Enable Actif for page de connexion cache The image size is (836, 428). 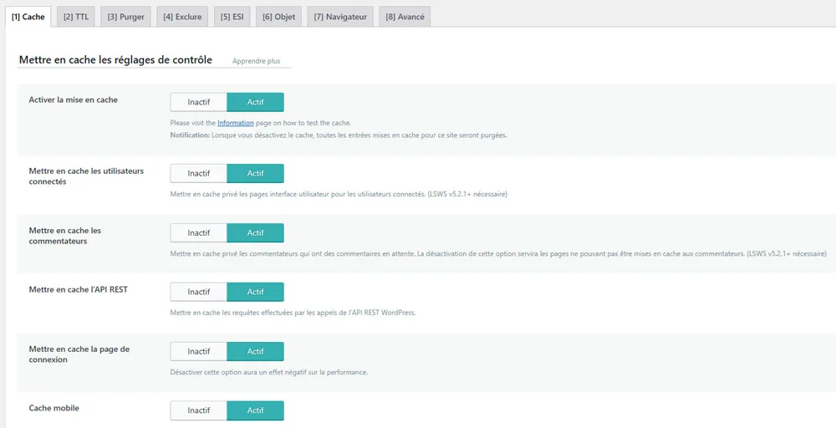(255, 351)
